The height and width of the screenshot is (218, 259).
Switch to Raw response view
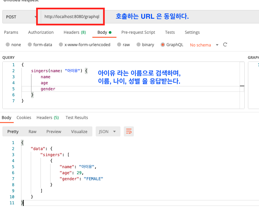[32, 131]
